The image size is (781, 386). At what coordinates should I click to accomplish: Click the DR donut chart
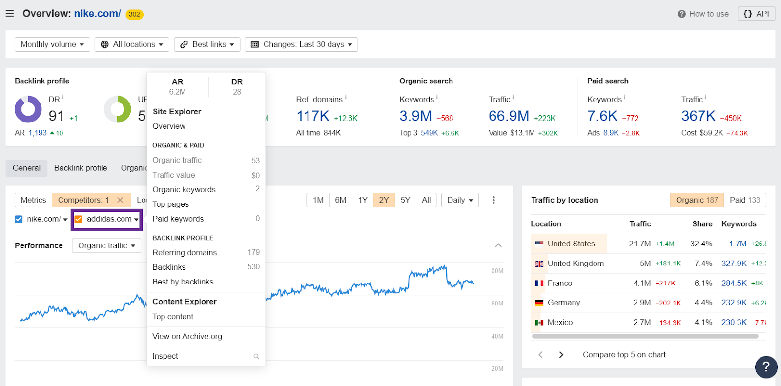click(28, 109)
